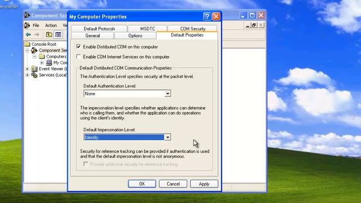Viewport: 361px width, 203px height.
Task: Expand the Event Viewer tree node
Action: pos(27,69)
